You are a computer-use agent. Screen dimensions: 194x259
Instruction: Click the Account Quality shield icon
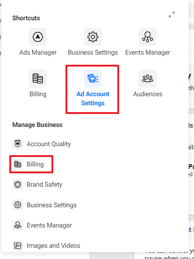[18, 144]
